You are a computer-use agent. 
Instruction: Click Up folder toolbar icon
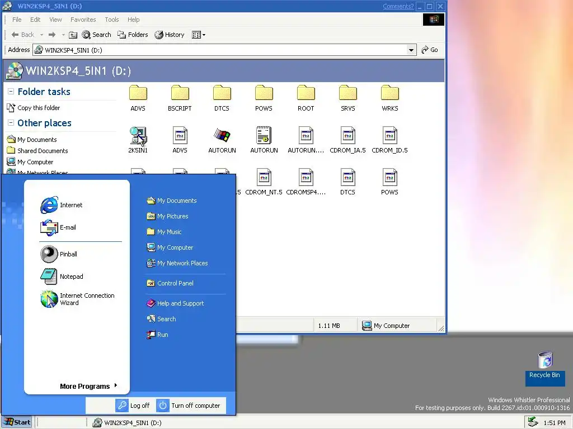(73, 35)
